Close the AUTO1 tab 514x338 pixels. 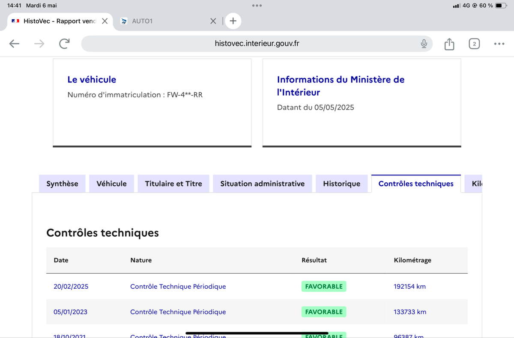213,21
